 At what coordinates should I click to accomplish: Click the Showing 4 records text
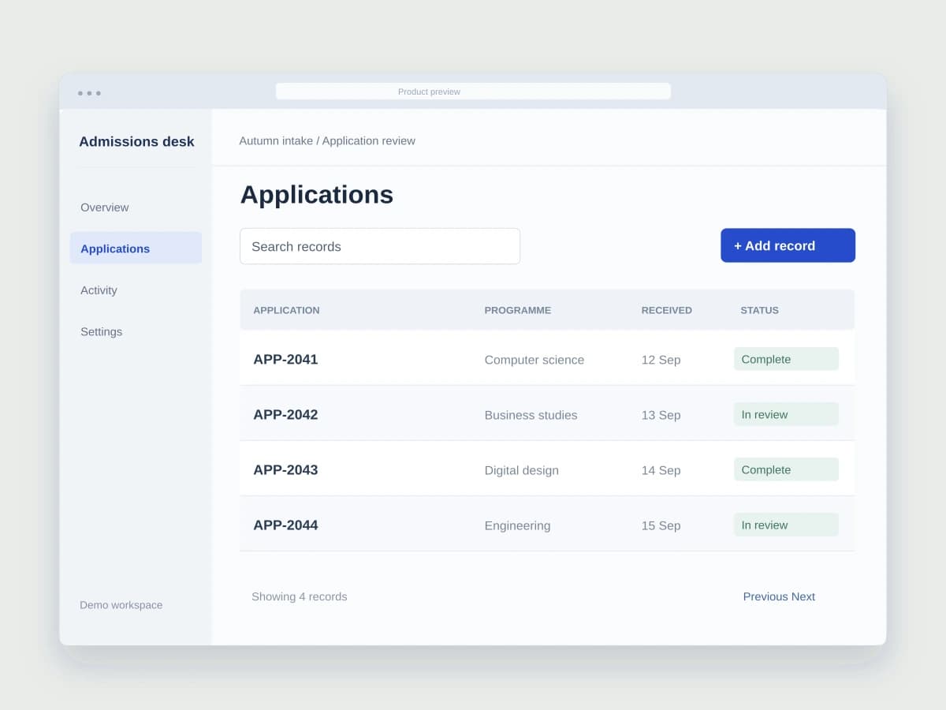299,596
